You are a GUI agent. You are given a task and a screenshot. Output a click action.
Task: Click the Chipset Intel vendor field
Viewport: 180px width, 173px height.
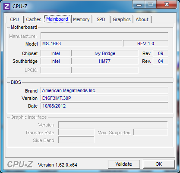click(55, 53)
